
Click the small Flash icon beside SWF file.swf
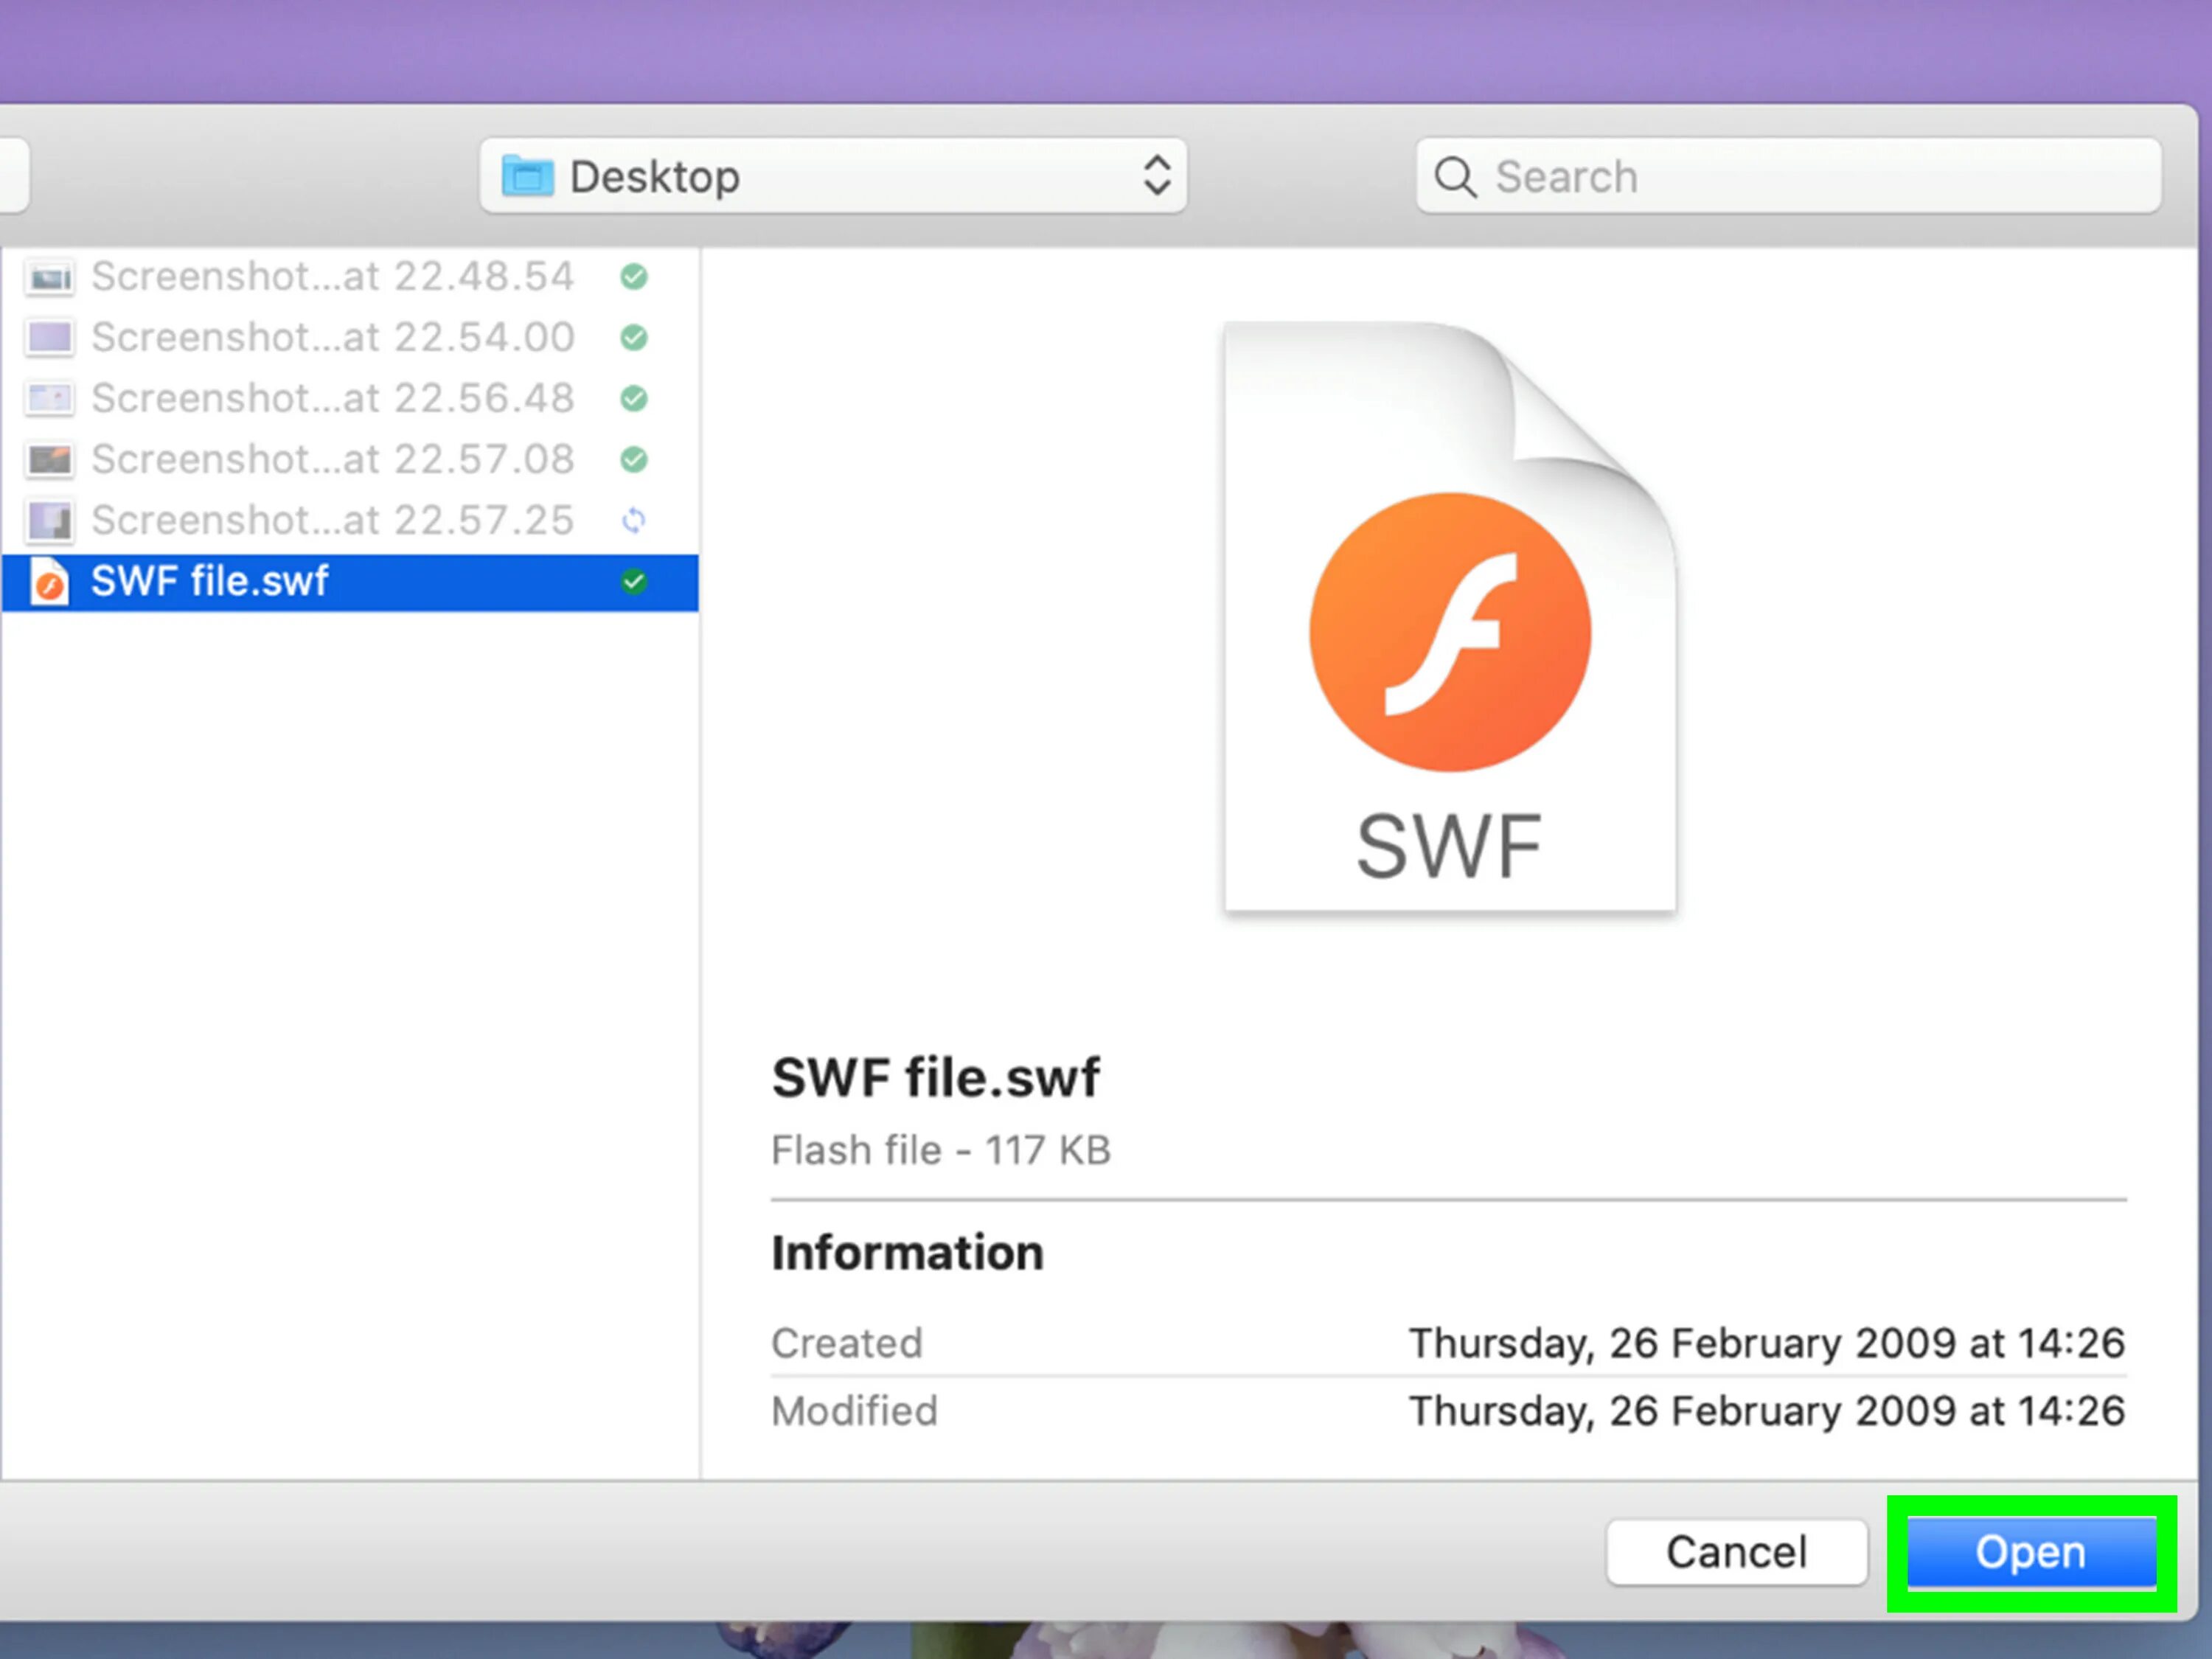pos(49,583)
